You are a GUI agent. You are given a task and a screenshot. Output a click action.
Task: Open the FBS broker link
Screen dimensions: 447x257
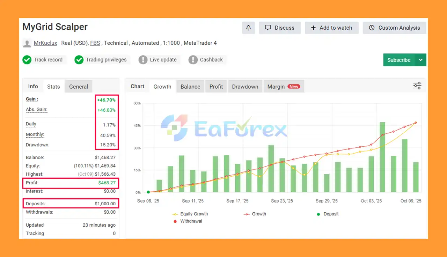pyautogui.click(x=95, y=43)
